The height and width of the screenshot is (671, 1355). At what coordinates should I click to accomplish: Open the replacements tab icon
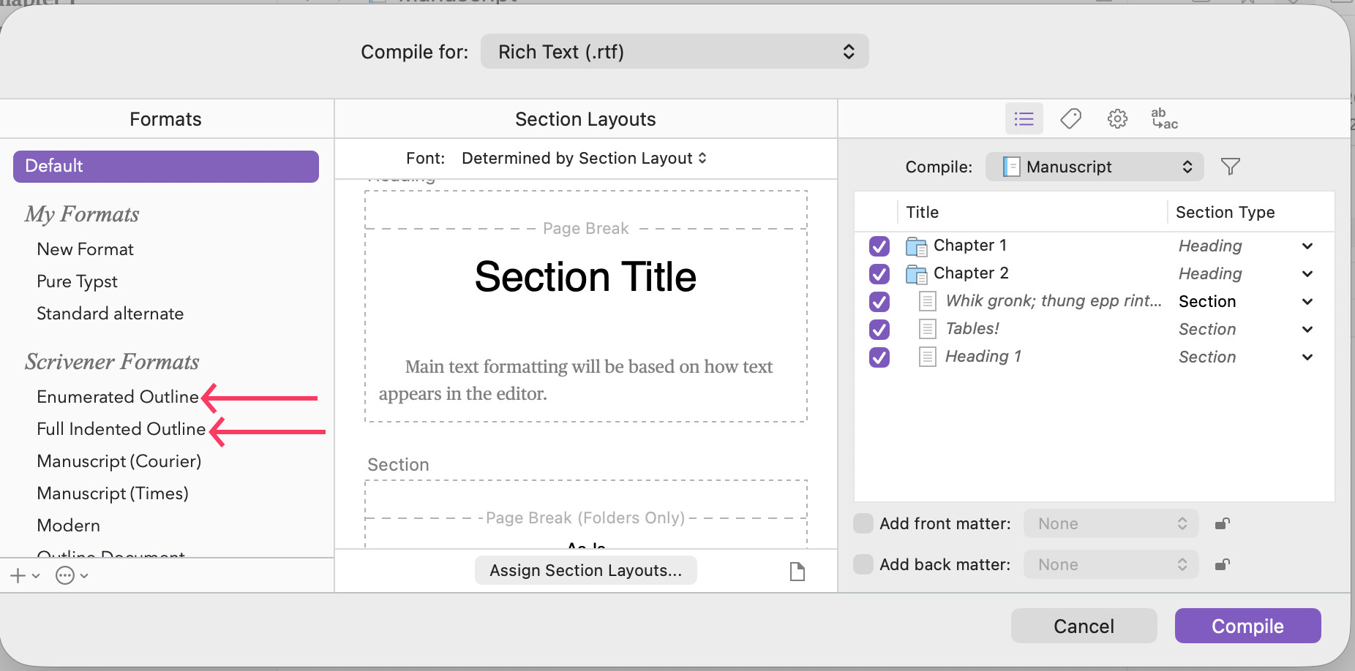1164,118
